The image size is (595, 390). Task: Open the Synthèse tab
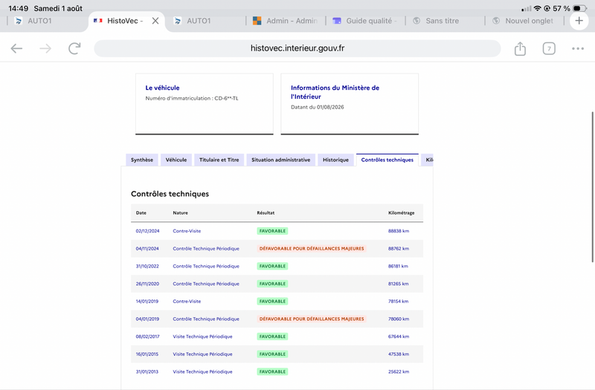coord(142,160)
